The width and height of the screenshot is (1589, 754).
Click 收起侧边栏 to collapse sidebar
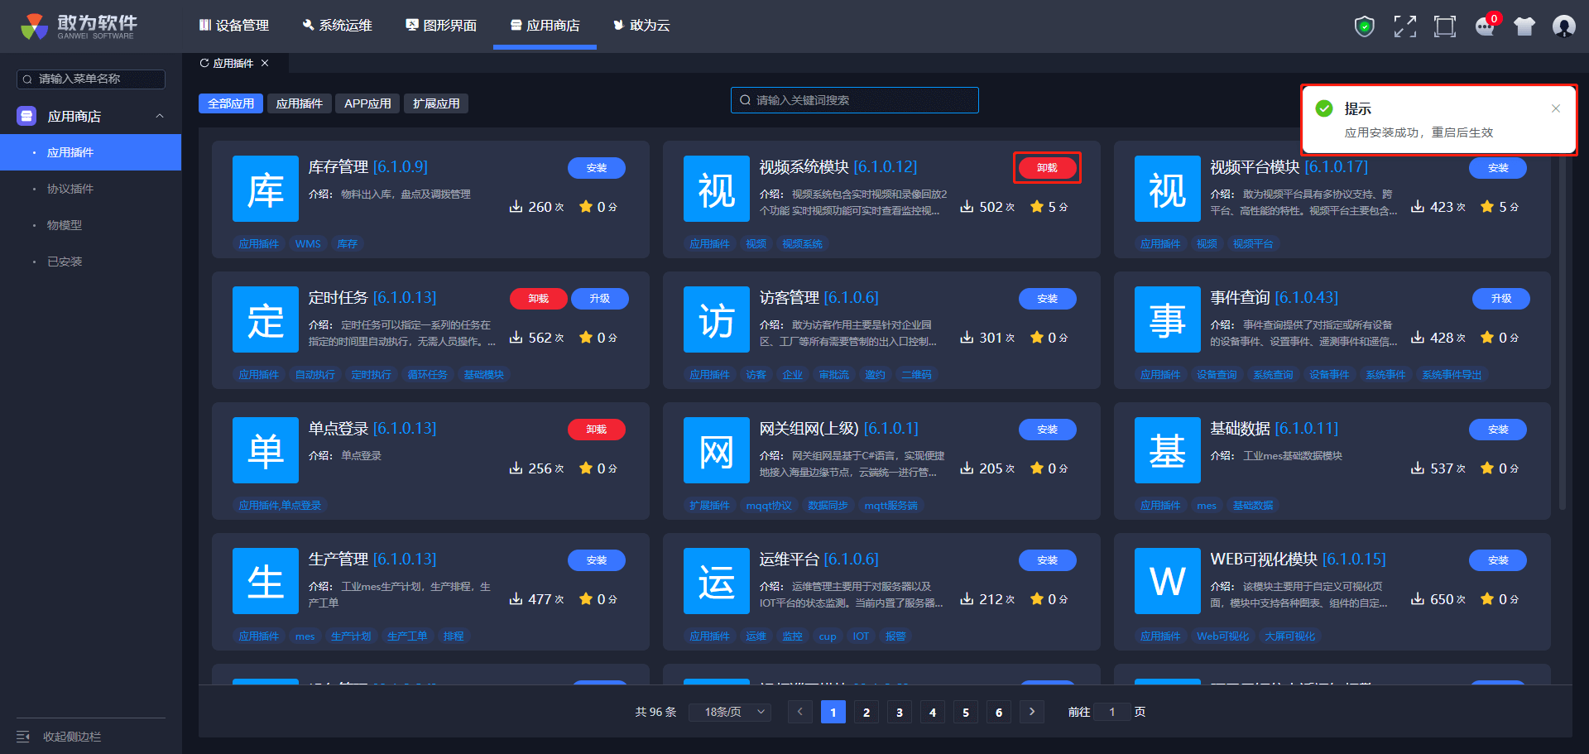pyautogui.click(x=72, y=737)
